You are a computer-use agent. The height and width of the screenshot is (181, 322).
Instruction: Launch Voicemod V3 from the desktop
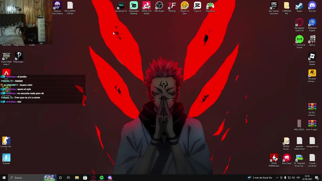point(121,7)
